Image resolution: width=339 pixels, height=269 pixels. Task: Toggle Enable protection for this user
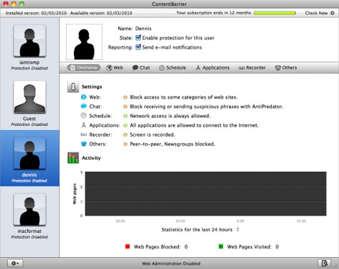(x=138, y=38)
